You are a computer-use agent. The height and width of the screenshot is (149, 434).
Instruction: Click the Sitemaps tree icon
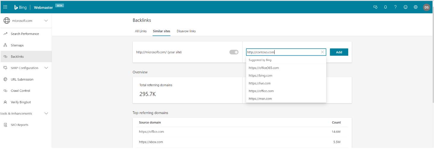(x=5, y=45)
